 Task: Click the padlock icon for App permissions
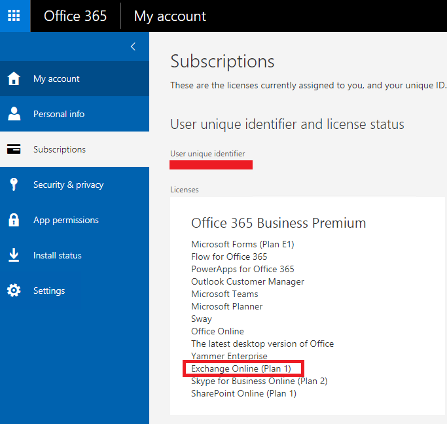(14, 220)
